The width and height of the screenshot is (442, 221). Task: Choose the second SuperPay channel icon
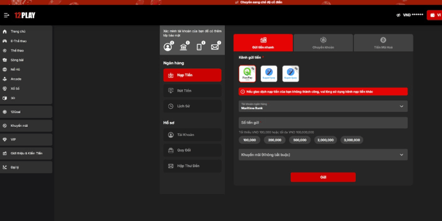(291, 73)
